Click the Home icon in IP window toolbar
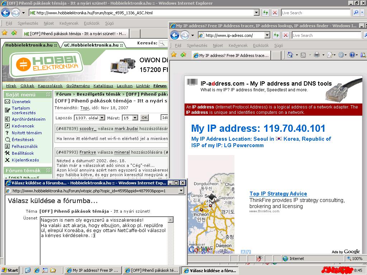Screen dimensions: 367x275 [x=290, y=55]
